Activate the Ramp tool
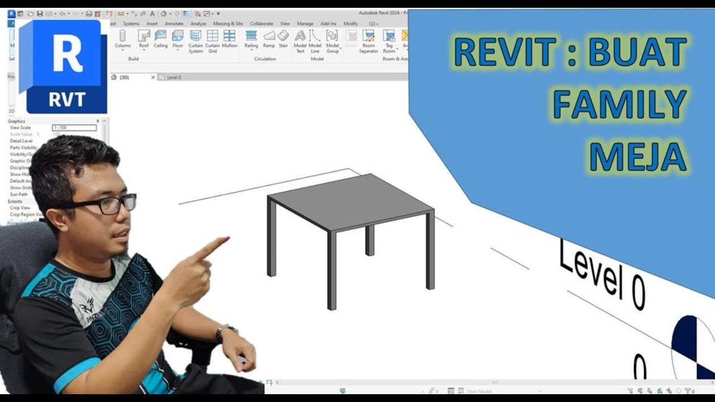Viewport: 715px width, 402px height. point(269,39)
